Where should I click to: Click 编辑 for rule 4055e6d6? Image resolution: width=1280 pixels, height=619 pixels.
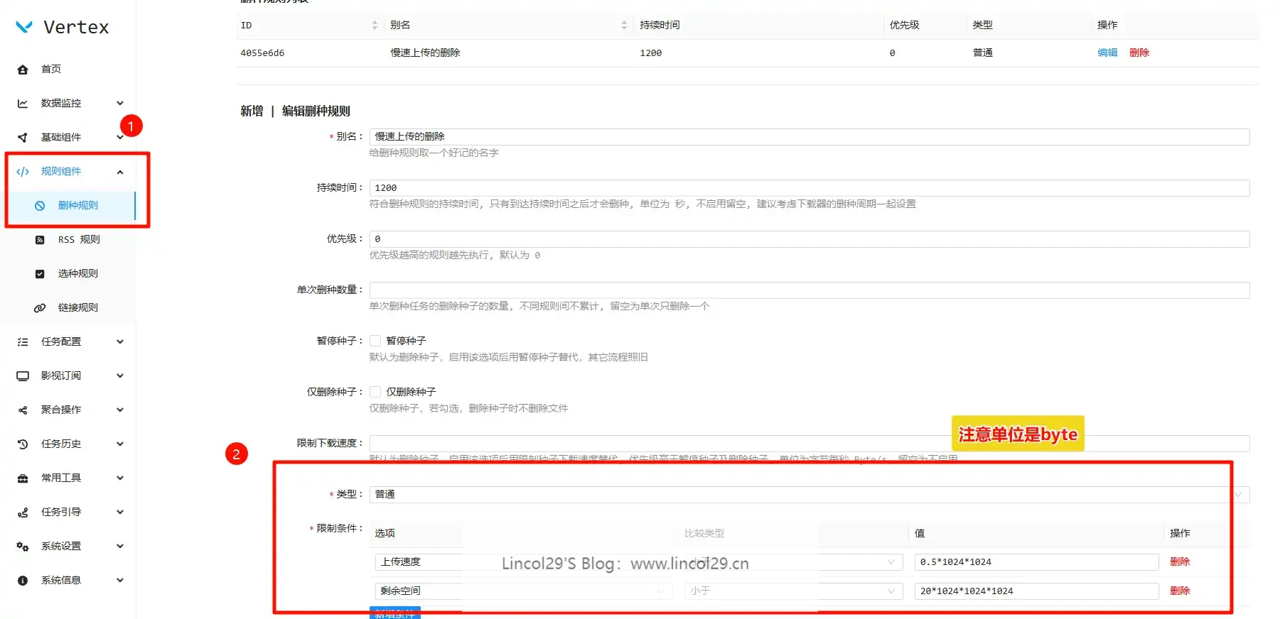pos(1107,53)
